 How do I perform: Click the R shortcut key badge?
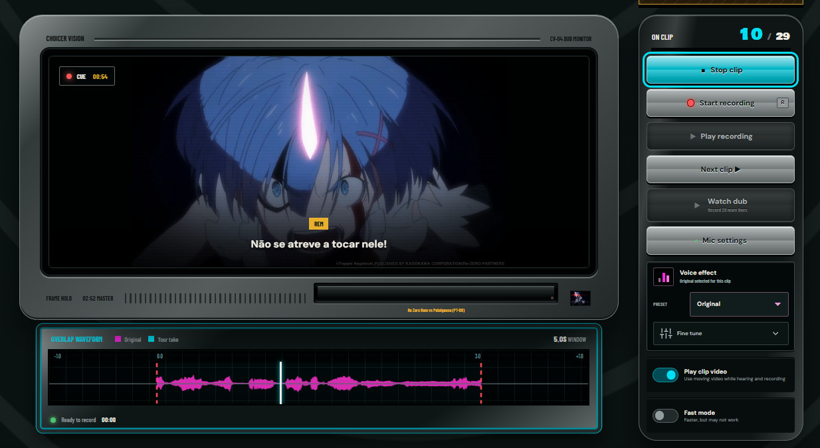coord(782,102)
